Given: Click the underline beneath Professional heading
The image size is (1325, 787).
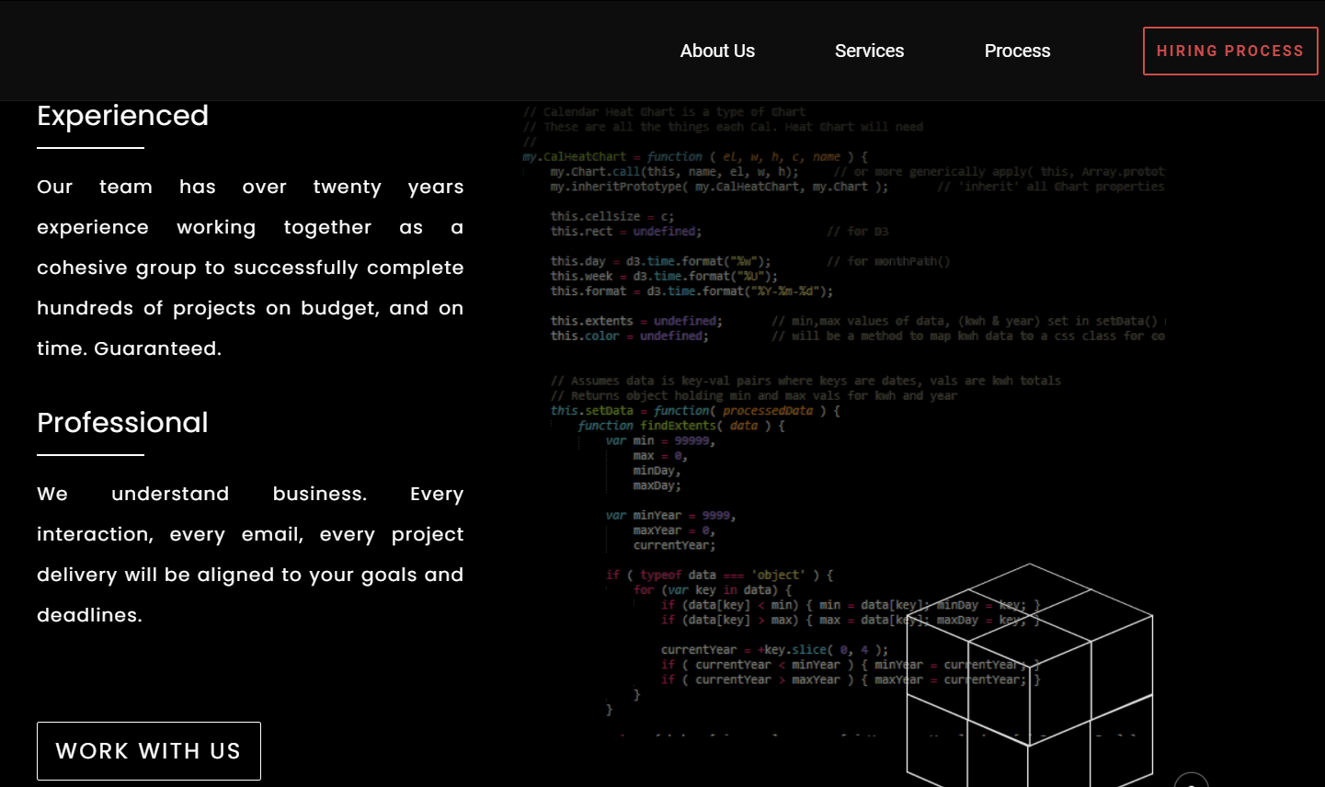Looking at the screenshot, I should point(89,452).
